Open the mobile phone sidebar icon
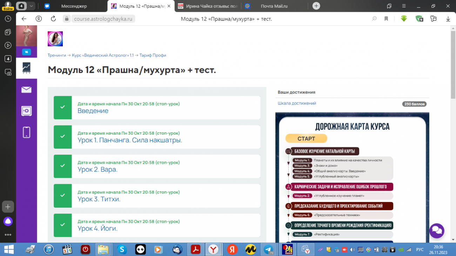The height and width of the screenshot is (256, 456). tap(26, 132)
